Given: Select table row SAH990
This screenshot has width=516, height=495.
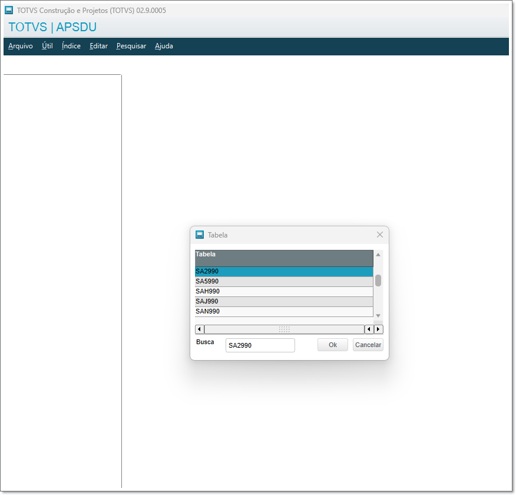Looking at the screenshot, I should (x=284, y=291).
